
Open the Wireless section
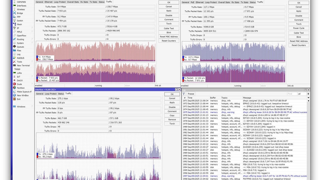pos(21,9)
